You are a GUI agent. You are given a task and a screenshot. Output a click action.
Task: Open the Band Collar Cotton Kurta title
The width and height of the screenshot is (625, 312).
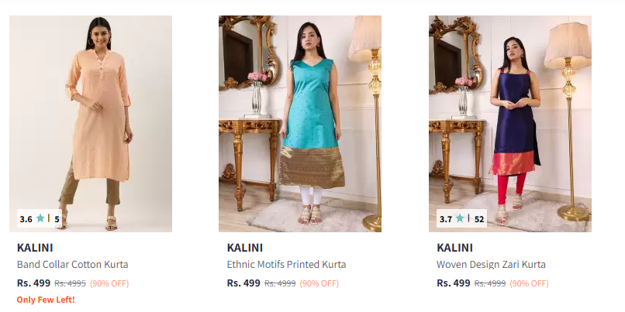tap(73, 264)
